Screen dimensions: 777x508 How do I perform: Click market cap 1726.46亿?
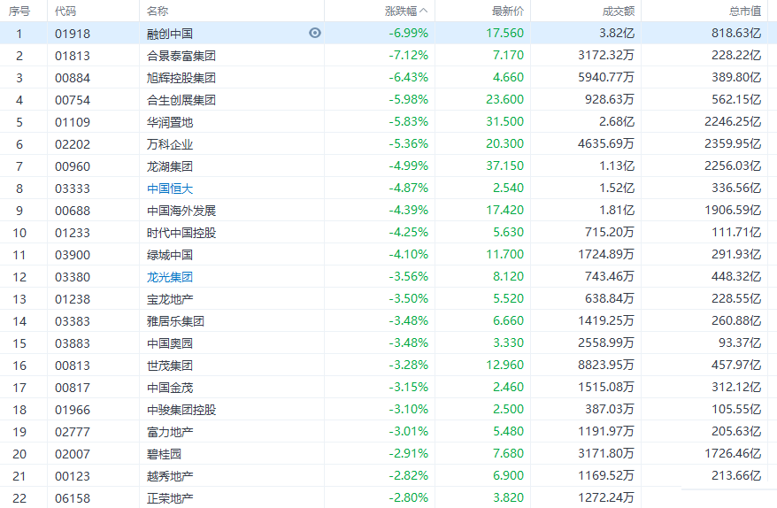pyautogui.click(x=733, y=453)
